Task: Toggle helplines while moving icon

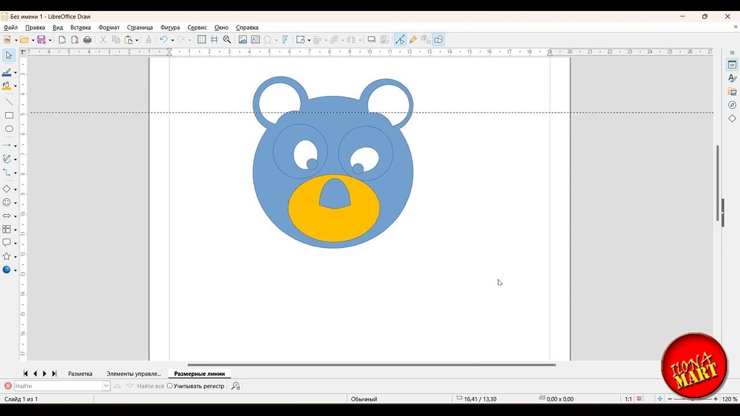Action: [x=214, y=40]
